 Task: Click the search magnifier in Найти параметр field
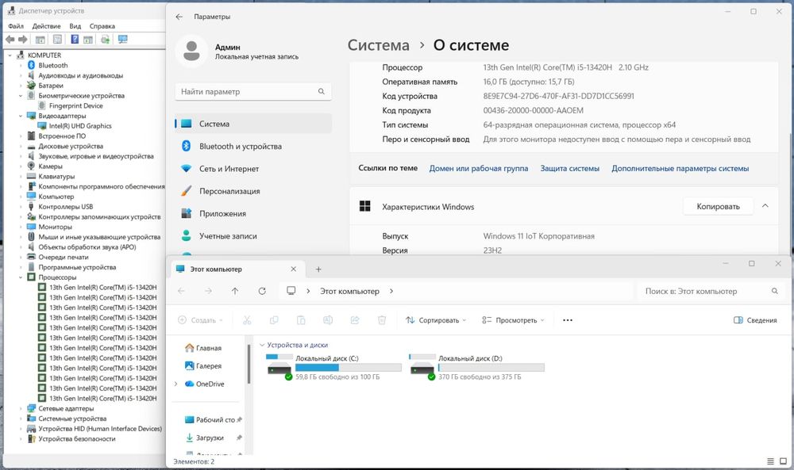(321, 91)
